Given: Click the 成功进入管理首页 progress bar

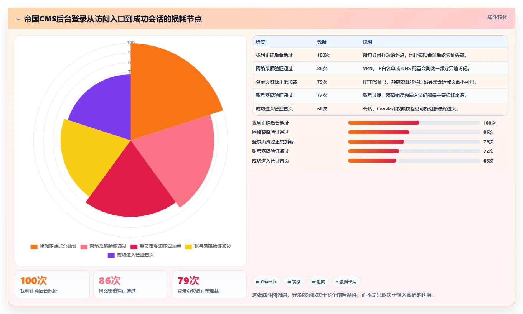Looking at the screenshot, I should [414, 161].
